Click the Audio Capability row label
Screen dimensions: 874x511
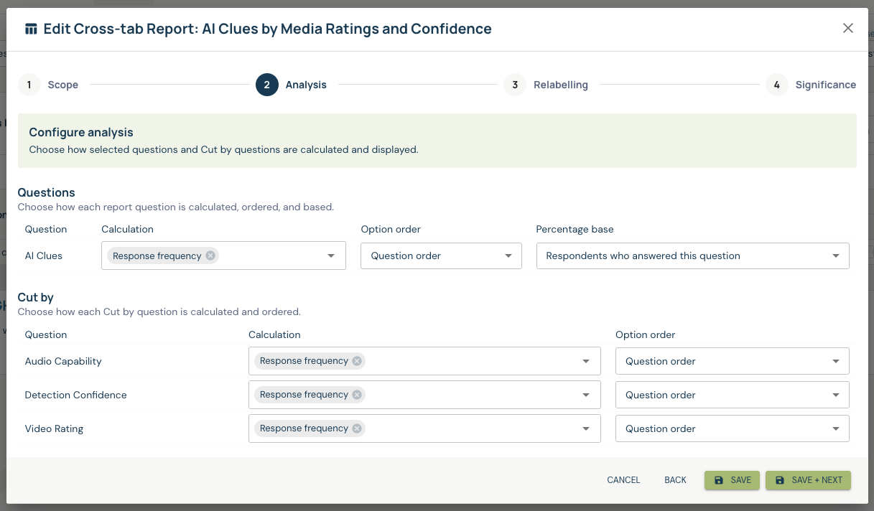[x=63, y=361]
